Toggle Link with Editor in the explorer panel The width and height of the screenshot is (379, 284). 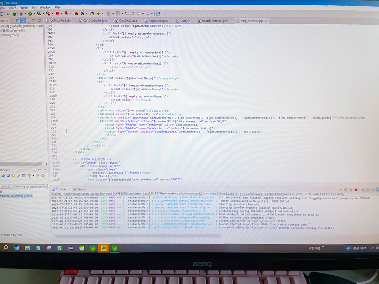pos(23,20)
